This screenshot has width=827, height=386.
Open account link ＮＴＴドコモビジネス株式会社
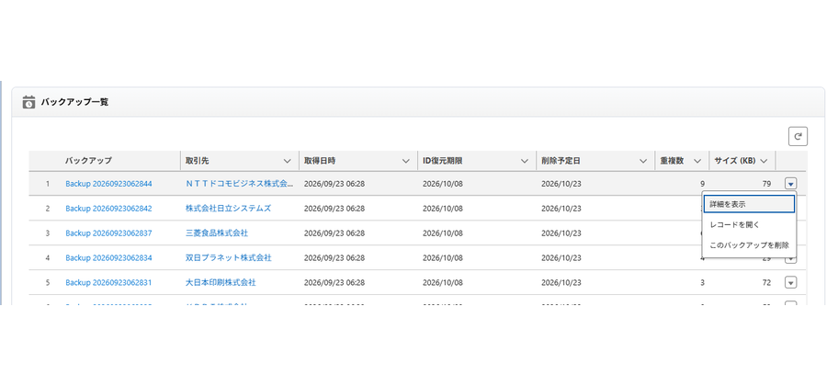pos(240,184)
